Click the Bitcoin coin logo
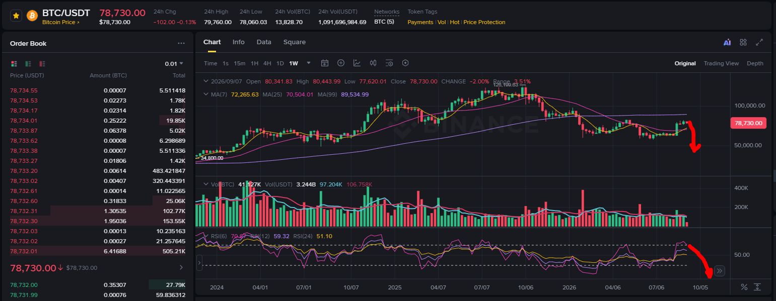This screenshot has width=776, height=301. pyautogui.click(x=32, y=16)
